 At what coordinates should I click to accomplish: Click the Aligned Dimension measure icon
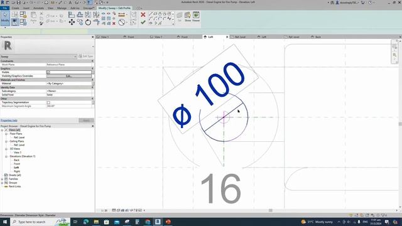tap(121, 14)
